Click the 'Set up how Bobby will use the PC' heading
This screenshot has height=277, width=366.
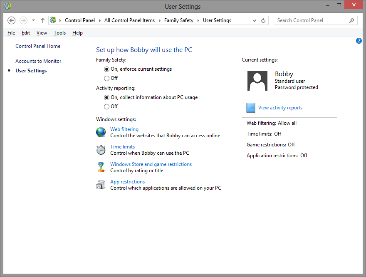pyautogui.click(x=144, y=50)
